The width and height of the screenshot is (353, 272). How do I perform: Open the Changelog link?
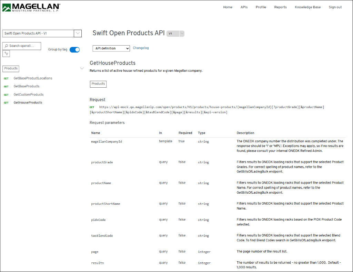tap(141, 48)
